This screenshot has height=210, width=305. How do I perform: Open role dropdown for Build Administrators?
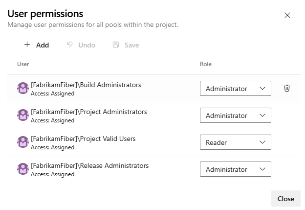235,89
